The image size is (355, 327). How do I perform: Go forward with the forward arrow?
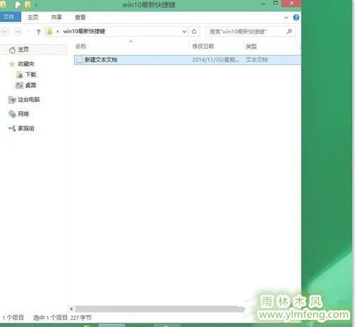click(x=18, y=32)
